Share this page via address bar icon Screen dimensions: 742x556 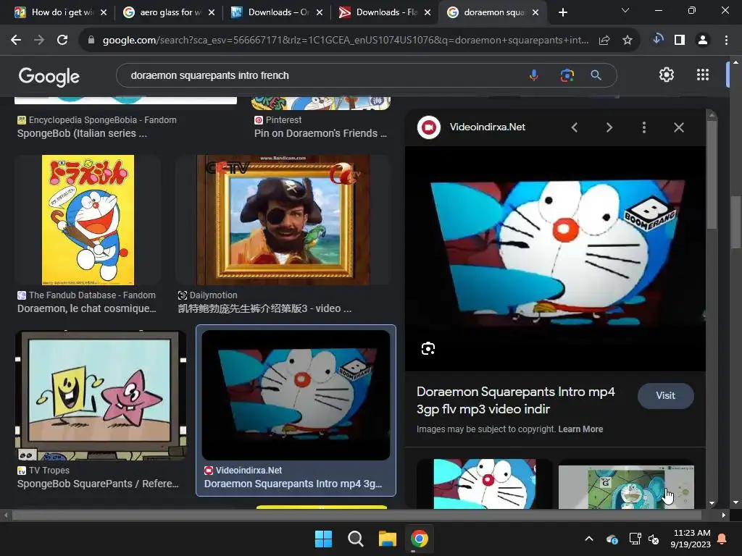[604, 41]
